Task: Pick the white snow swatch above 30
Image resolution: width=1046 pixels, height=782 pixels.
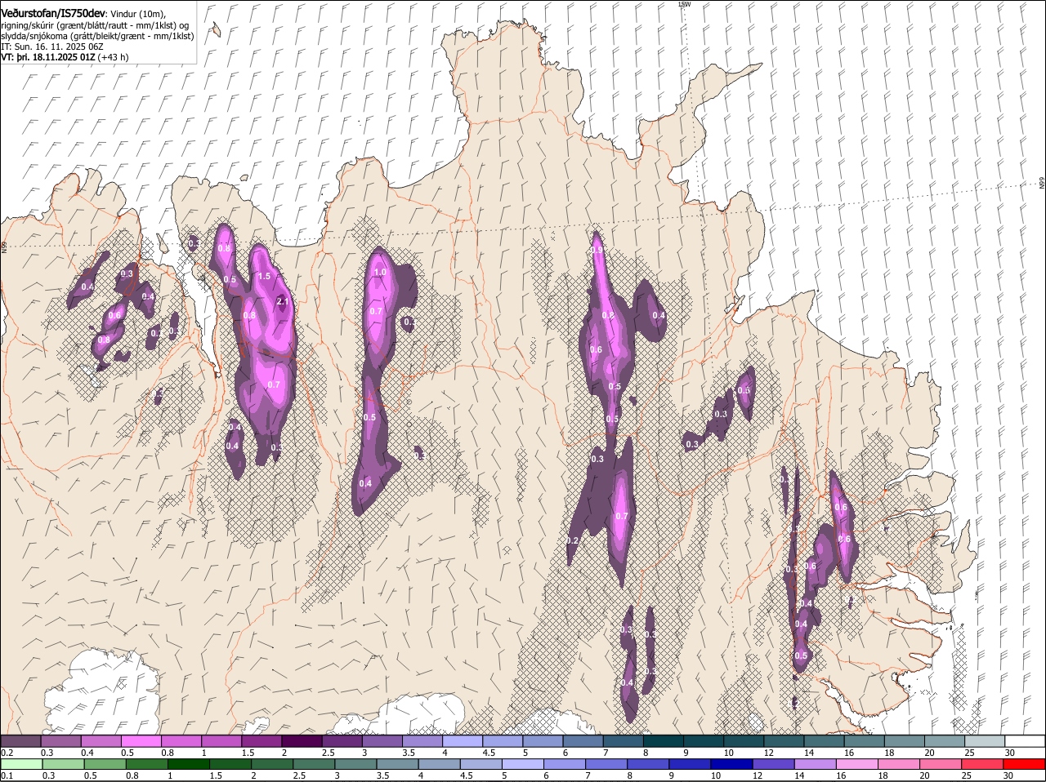Action: click(1026, 741)
